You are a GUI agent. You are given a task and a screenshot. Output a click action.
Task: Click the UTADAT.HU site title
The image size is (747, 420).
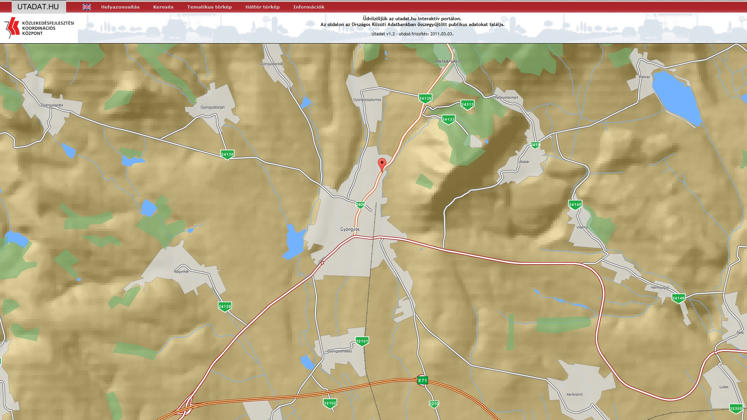coord(38,7)
